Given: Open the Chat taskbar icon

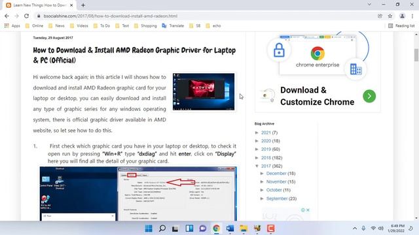Looking at the screenshot, I should tap(203, 228).
